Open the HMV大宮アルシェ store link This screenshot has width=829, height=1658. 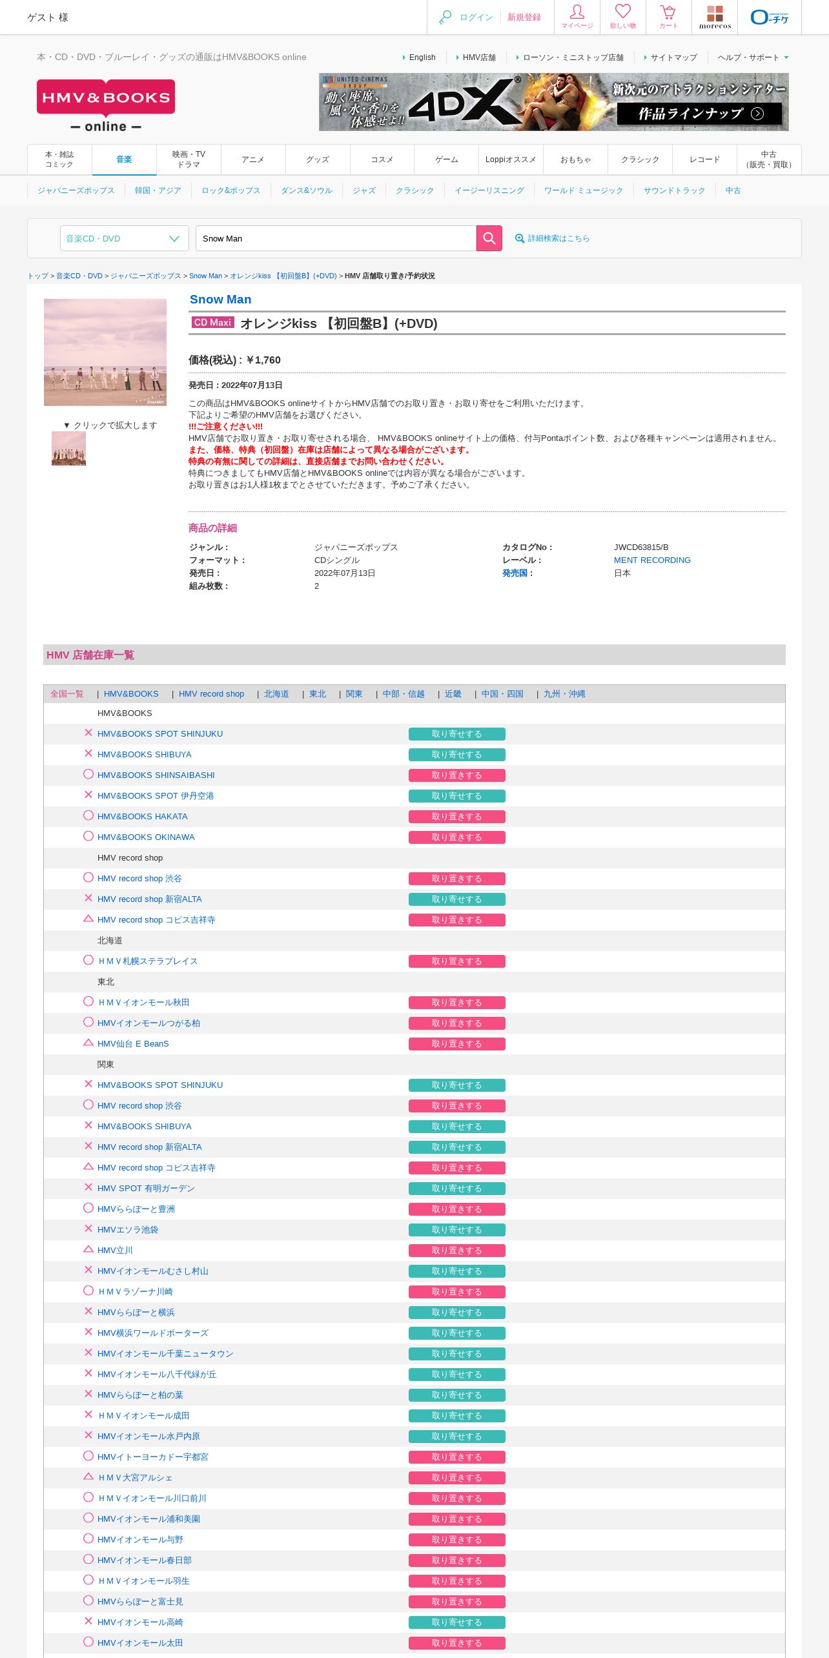coord(135,1478)
